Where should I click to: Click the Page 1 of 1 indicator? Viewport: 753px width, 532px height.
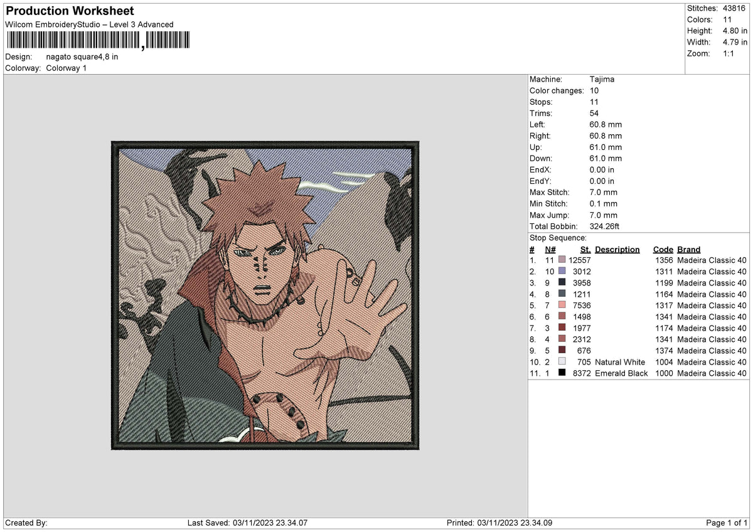[x=727, y=523]
